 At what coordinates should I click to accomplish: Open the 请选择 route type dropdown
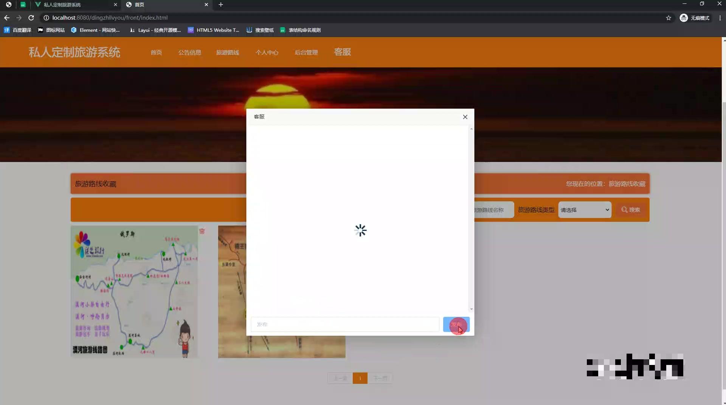[x=584, y=210]
